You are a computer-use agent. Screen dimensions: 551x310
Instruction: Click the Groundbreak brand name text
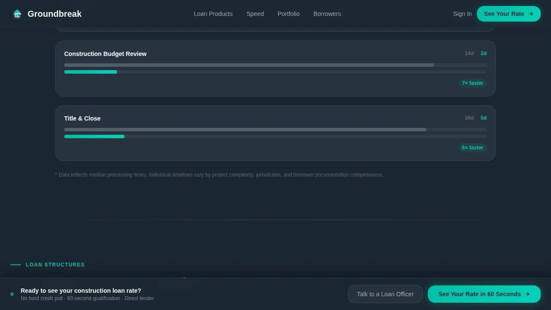point(54,14)
